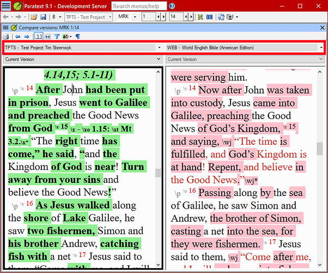
Task: Go to previous chapter arrow
Action: pos(159,17)
